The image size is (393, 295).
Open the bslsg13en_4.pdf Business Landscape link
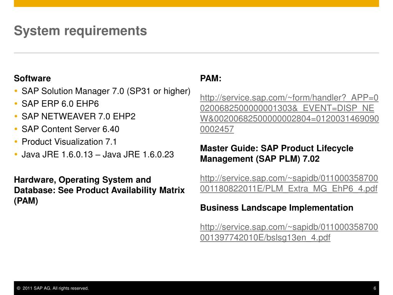pos(289,232)
